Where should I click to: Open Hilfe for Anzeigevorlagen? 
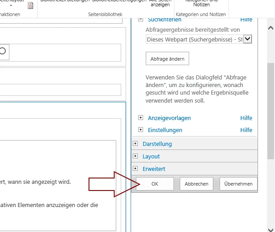(246, 118)
